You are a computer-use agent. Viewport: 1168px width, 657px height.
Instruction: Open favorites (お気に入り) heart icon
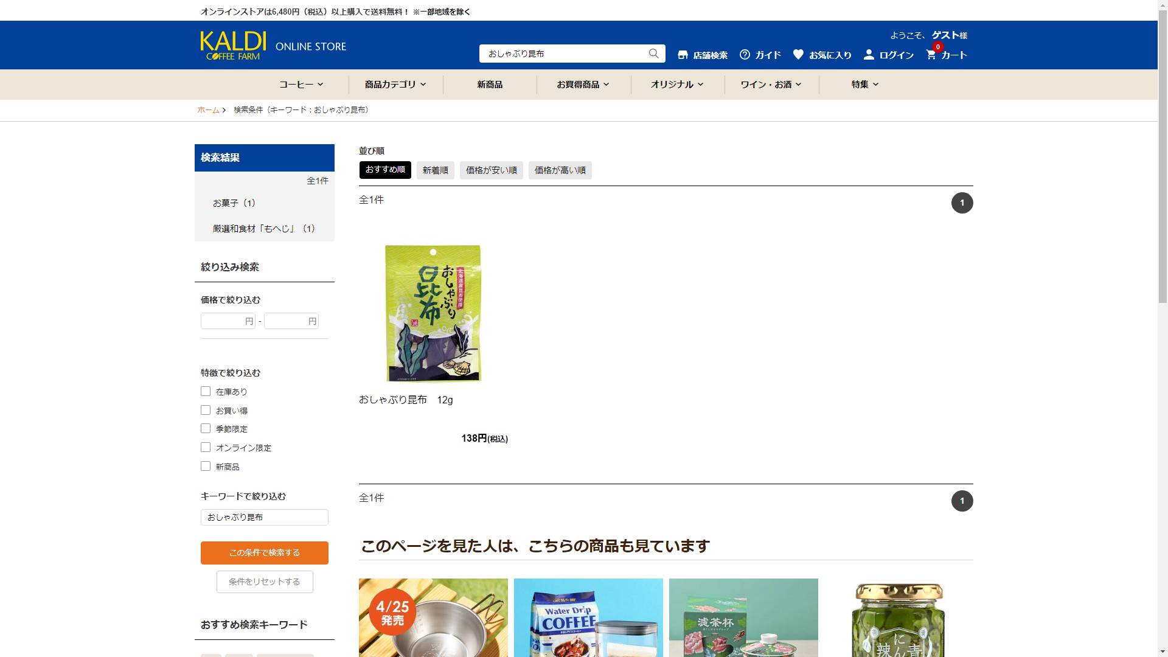pos(798,55)
